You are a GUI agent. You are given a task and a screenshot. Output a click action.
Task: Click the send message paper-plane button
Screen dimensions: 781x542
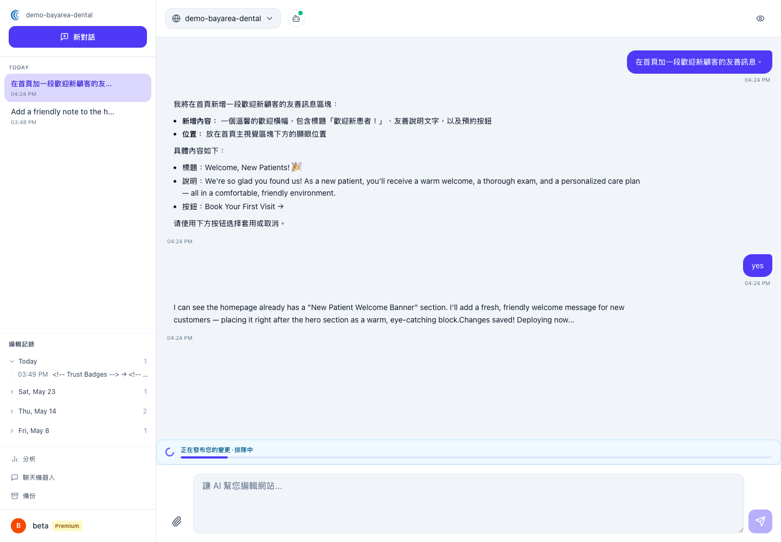pyautogui.click(x=760, y=521)
